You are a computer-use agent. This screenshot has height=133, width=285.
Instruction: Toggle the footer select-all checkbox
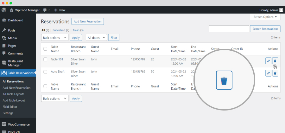[45, 86]
